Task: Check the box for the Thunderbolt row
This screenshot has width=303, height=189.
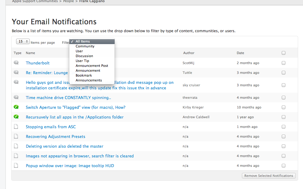Action: click(284, 63)
